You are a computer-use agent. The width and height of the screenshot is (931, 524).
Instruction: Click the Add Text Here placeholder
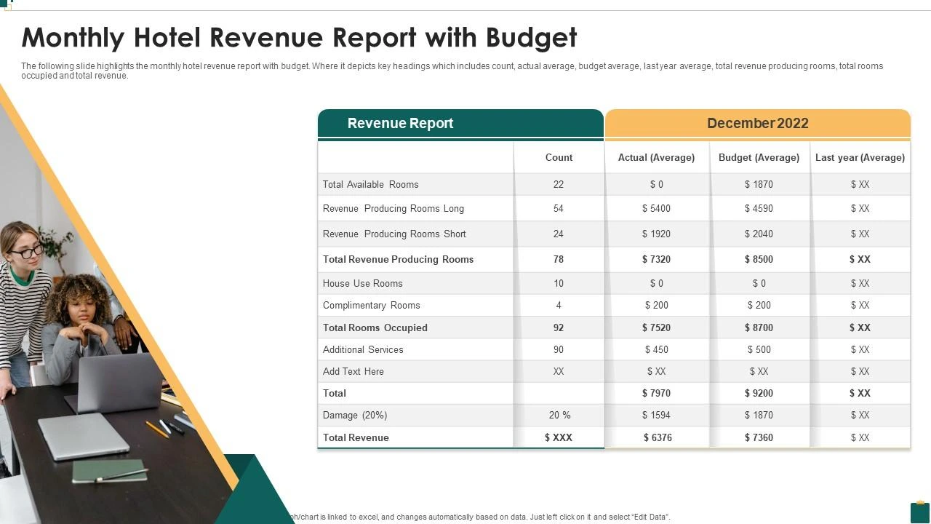tap(353, 371)
